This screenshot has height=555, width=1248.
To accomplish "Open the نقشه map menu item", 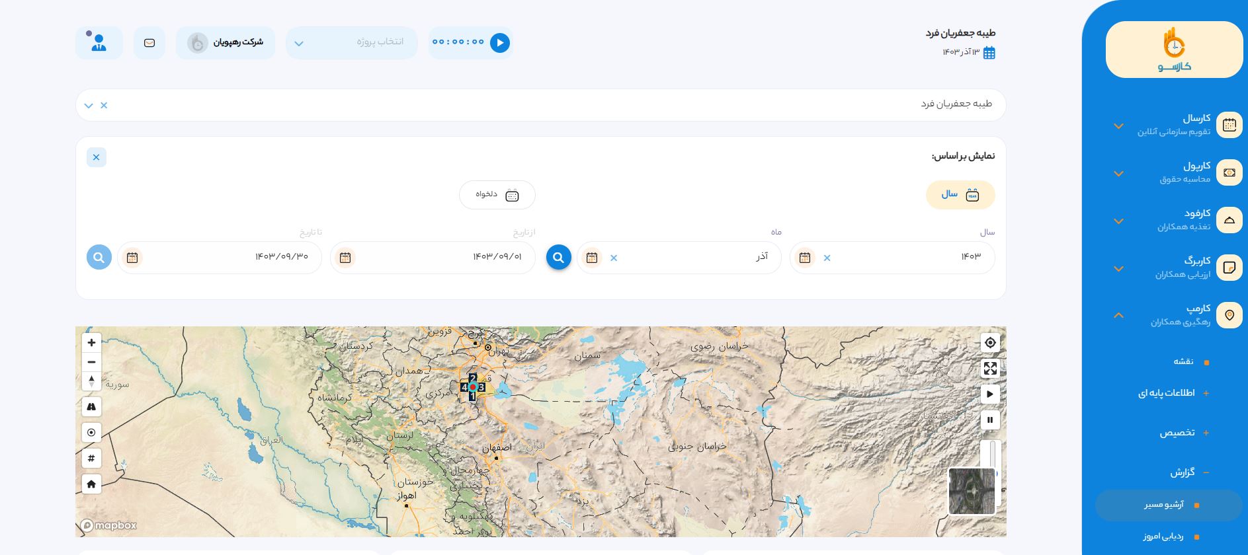I will [1183, 361].
